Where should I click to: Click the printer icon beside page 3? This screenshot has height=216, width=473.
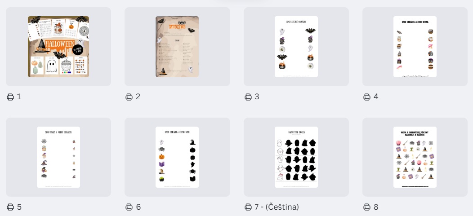[x=248, y=97]
